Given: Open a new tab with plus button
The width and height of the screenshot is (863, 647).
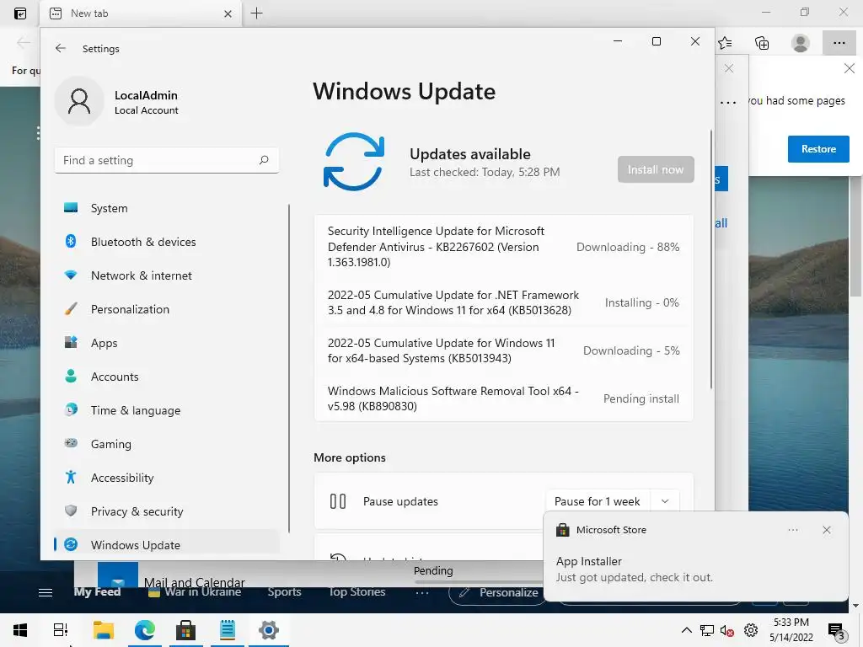Looking at the screenshot, I should (256, 13).
